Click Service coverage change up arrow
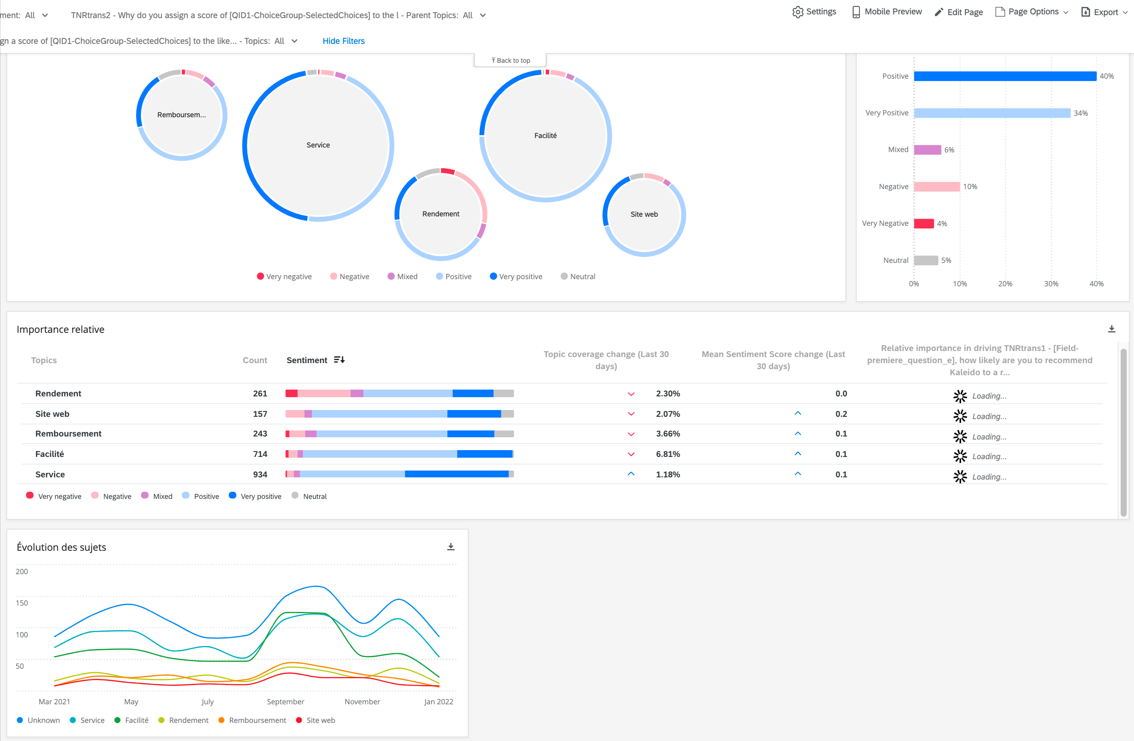 point(631,474)
